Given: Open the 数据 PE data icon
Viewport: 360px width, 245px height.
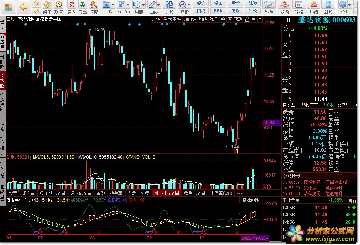Looking at the screenshot, I should point(299,7).
